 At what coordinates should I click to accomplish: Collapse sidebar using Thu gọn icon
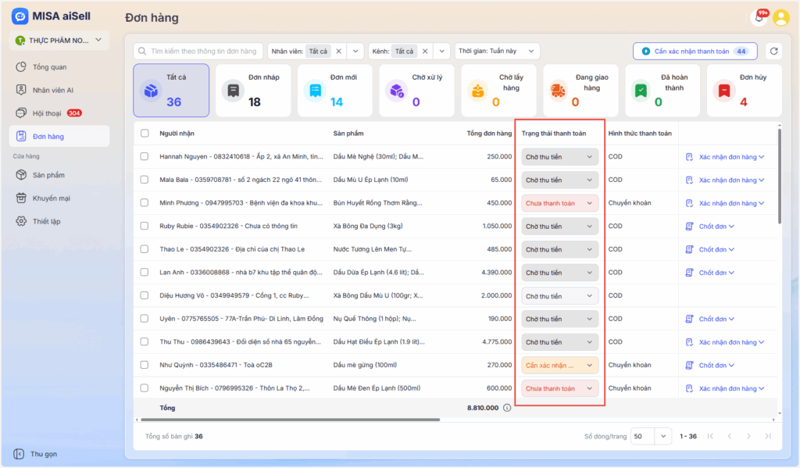(18, 454)
